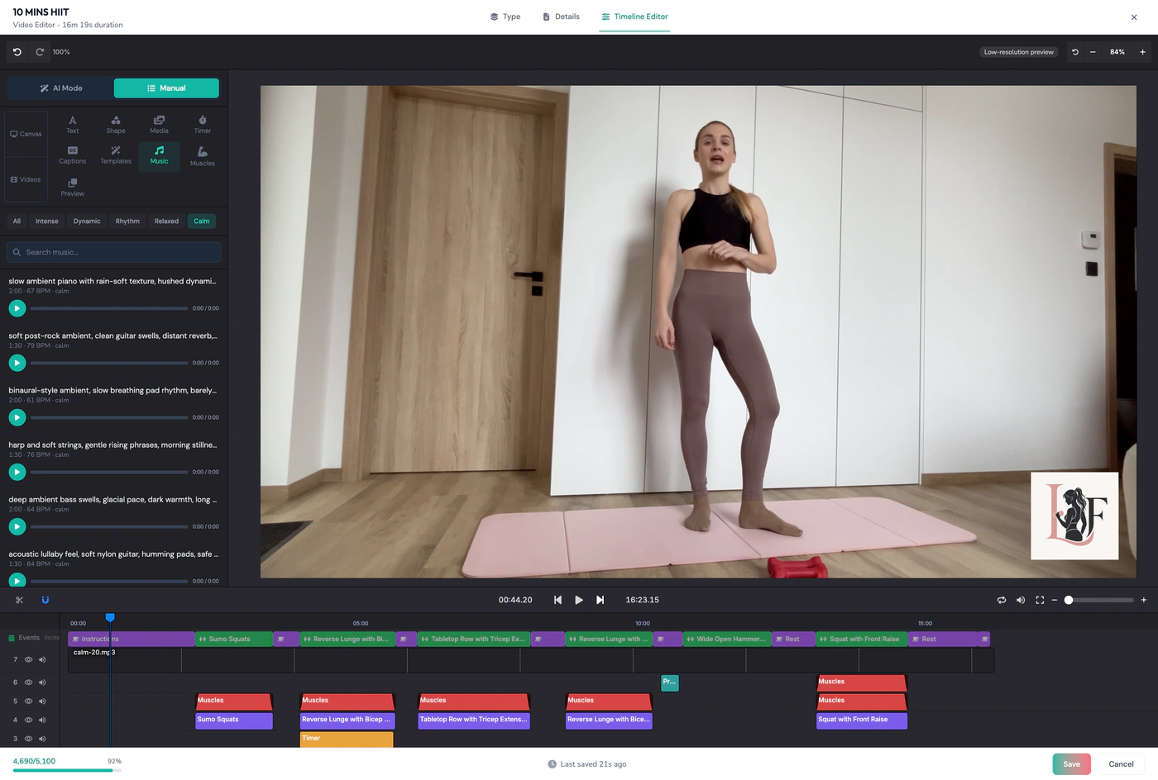Open the Type tab
This screenshot has height=780, width=1158.
(505, 17)
